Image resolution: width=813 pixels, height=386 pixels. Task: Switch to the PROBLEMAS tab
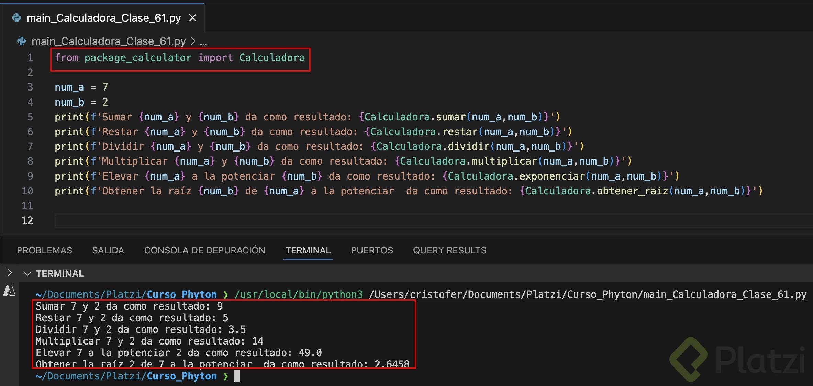[44, 250]
